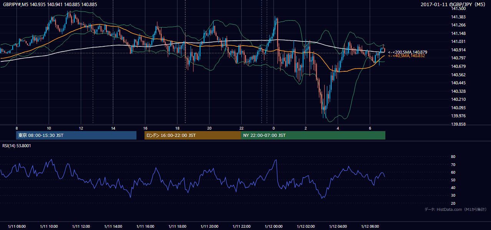Click the 200 SMA 140.879 label
Screen dimensions: 491x230
pos(407,52)
